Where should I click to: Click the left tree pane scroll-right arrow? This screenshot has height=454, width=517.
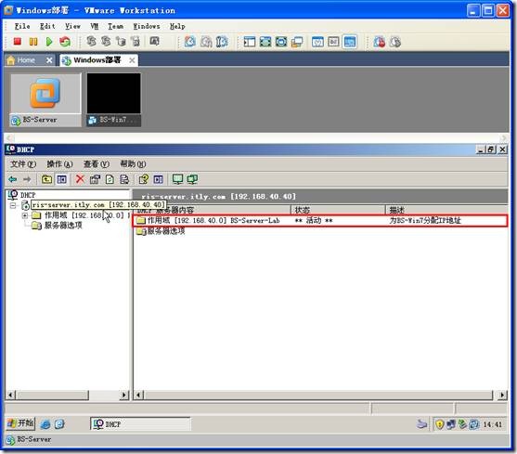pos(124,395)
